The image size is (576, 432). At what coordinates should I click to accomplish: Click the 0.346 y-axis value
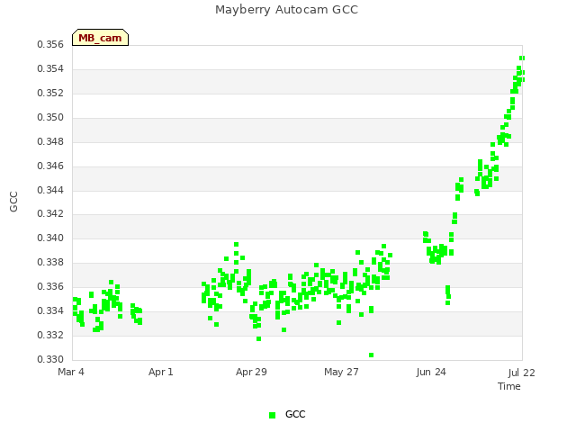click(x=50, y=166)
